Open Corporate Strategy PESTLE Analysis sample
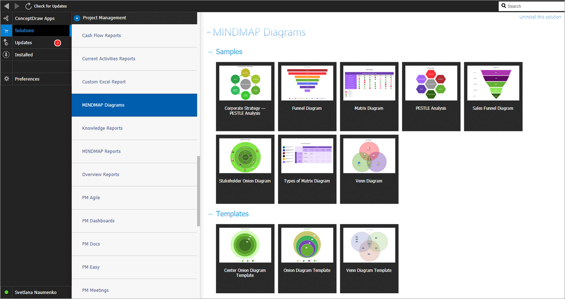 click(245, 97)
